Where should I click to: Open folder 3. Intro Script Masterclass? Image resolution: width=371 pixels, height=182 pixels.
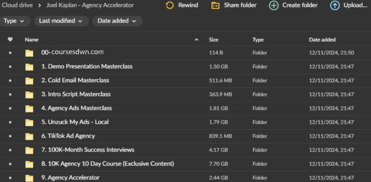[x=76, y=94]
